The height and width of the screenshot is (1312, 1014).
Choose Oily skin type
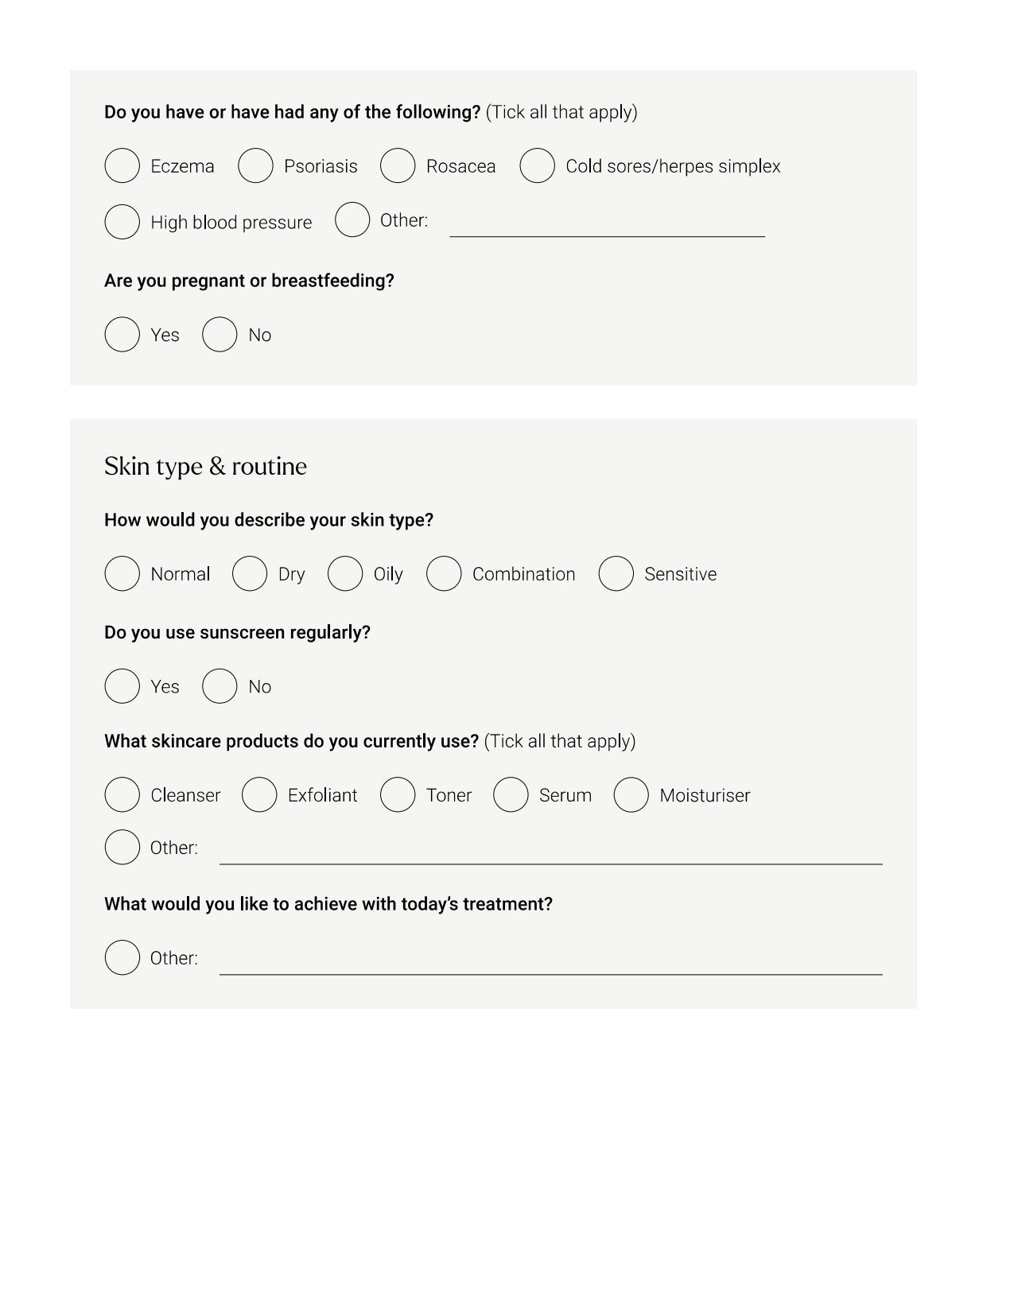click(x=345, y=574)
